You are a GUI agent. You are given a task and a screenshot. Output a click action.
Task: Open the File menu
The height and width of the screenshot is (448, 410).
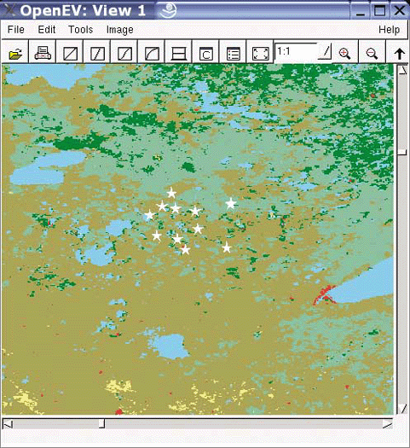(x=16, y=29)
